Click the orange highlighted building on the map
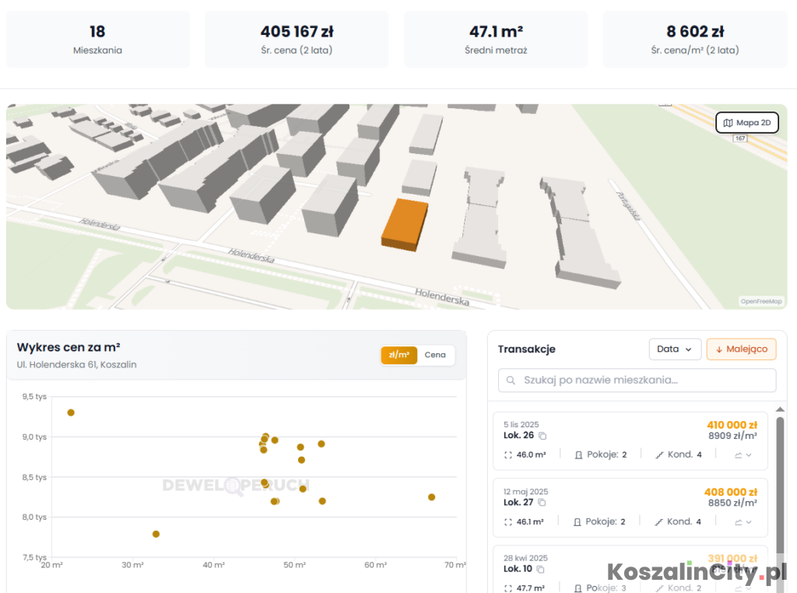The image size is (797, 593). [405, 223]
